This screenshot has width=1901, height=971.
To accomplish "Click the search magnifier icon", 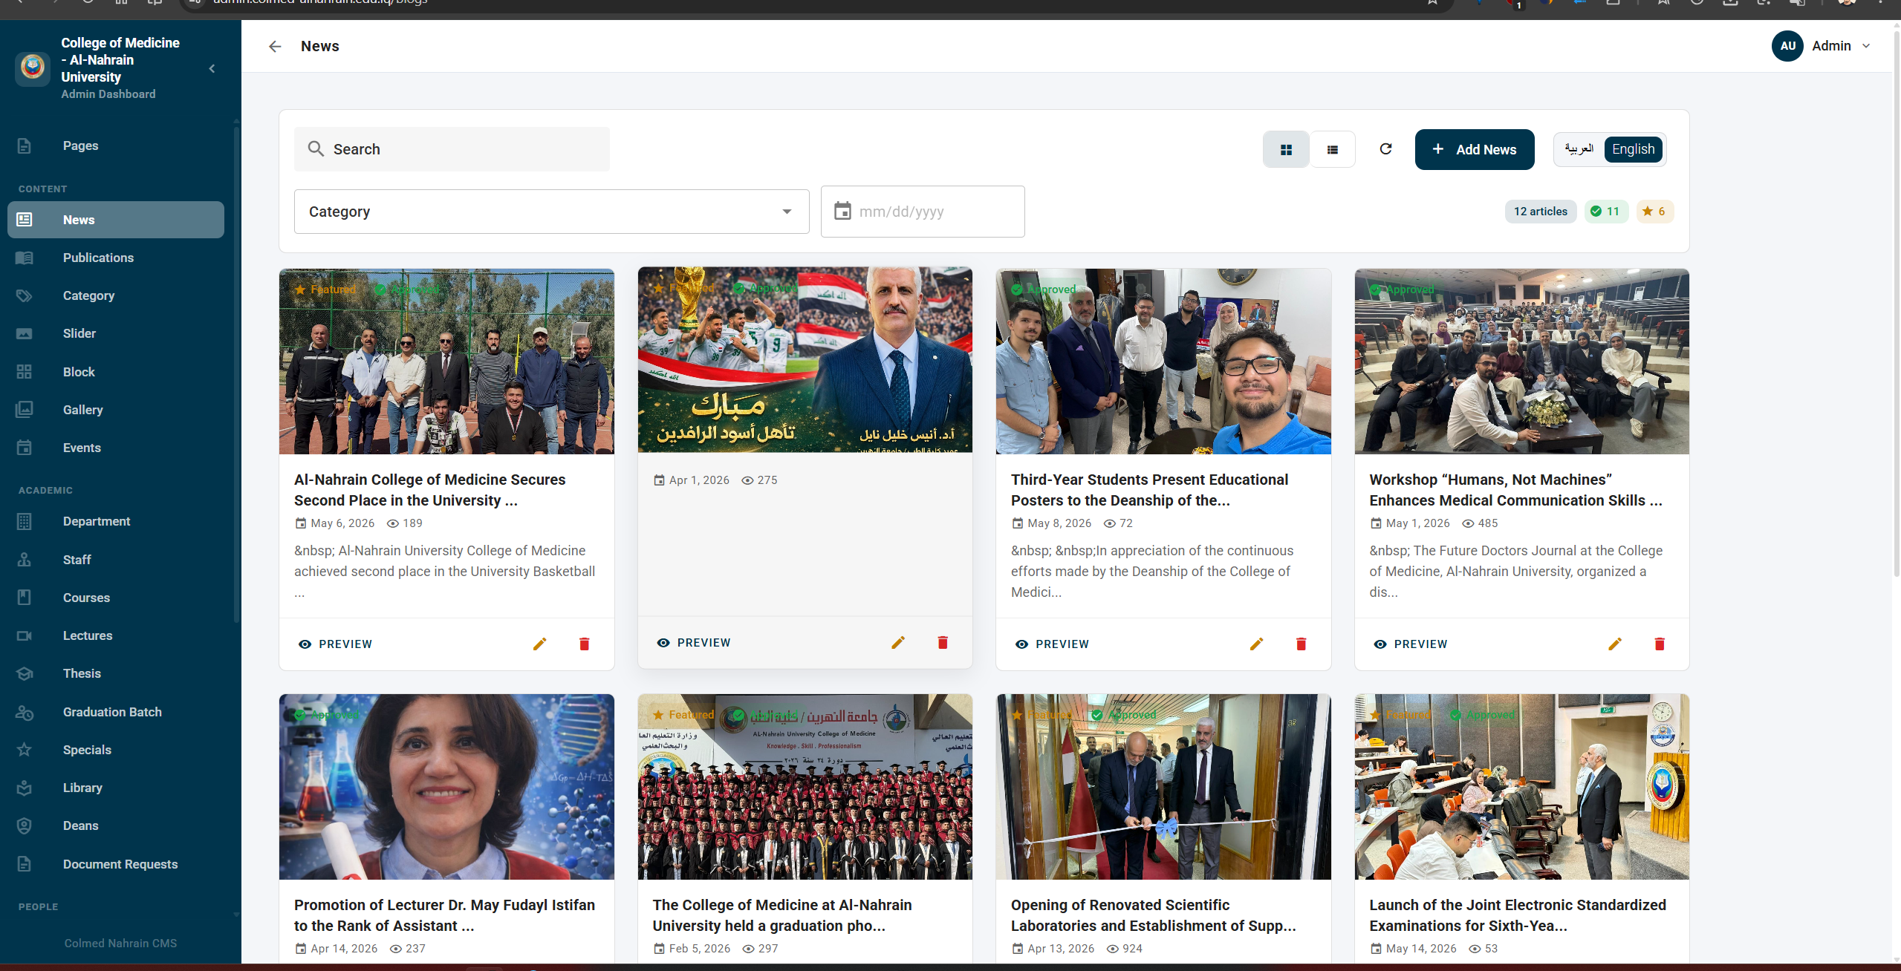I will point(316,149).
